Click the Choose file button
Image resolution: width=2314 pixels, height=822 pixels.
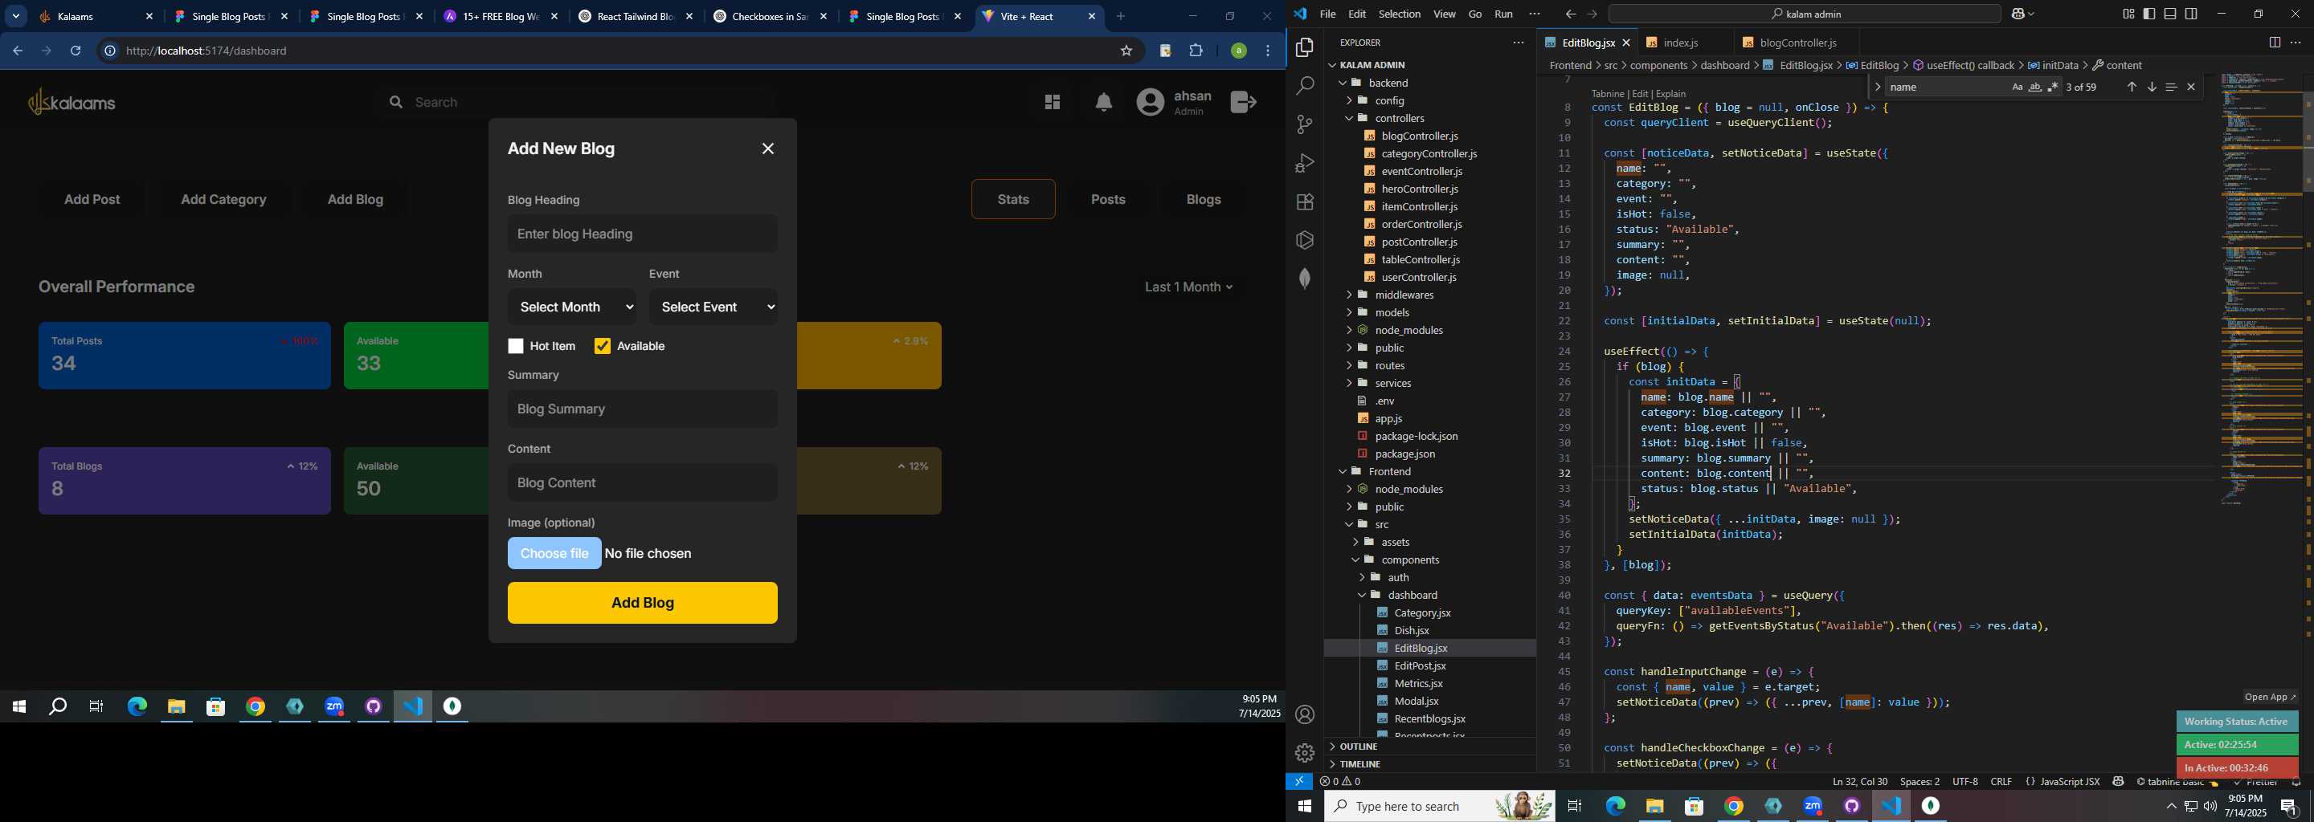[x=554, y=554]
